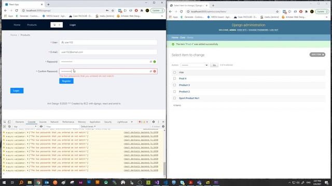Open Windows Start menu
Screen dimensions: 332x186
pos(4,182)
